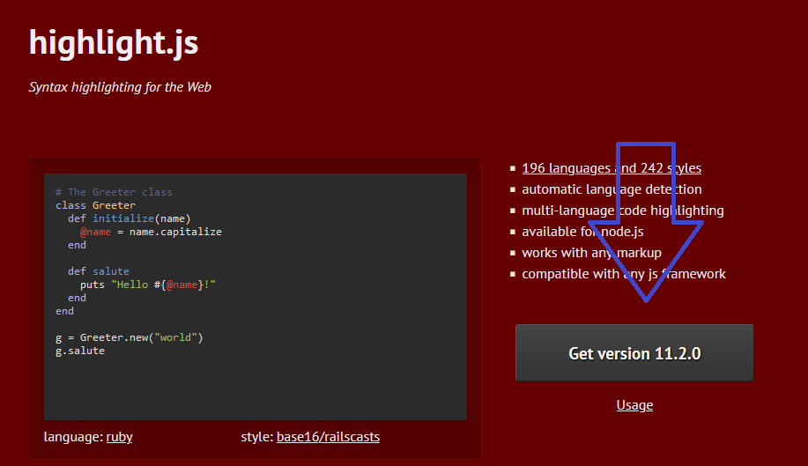Image resolution: width=808 pixels, height=466 pixels.
Task: Click 'Syntax highlighting for the Web' tagline
Action: (120, 87)
